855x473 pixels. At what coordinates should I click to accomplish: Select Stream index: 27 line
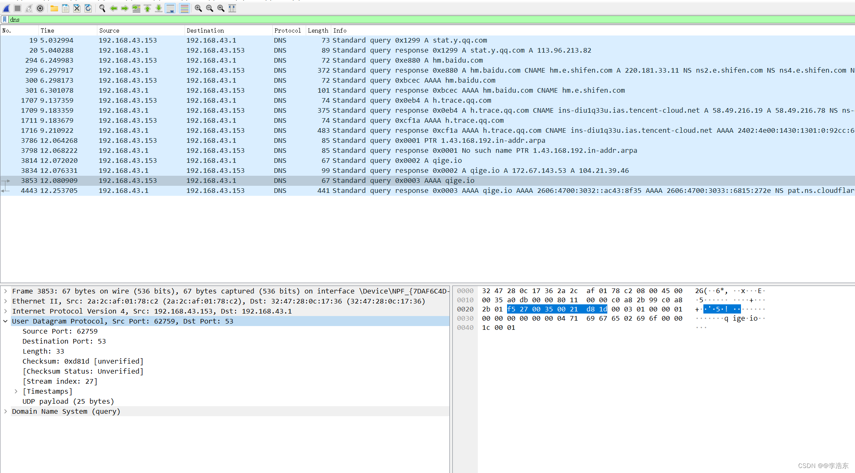click(x=60, y=382)
